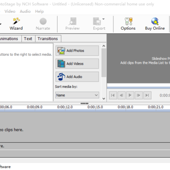Click the 0:00:15.0 timeline mark
Viewport: 170px width, 170px height.
tap(95, 107)
